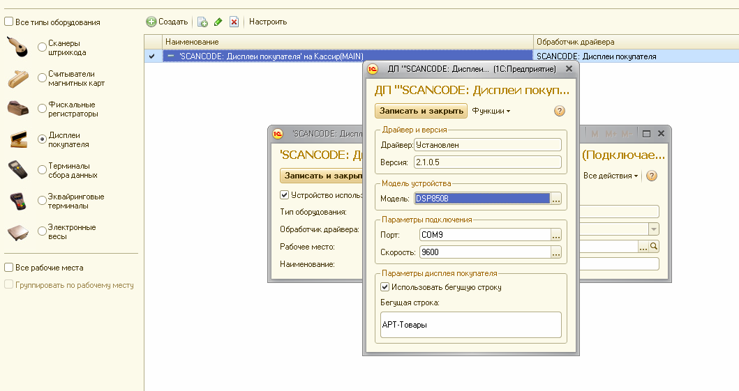Toggle 'Использовать бегущую строку' checkbox
The width and height of the screenshot is (739, 391).
385,286
